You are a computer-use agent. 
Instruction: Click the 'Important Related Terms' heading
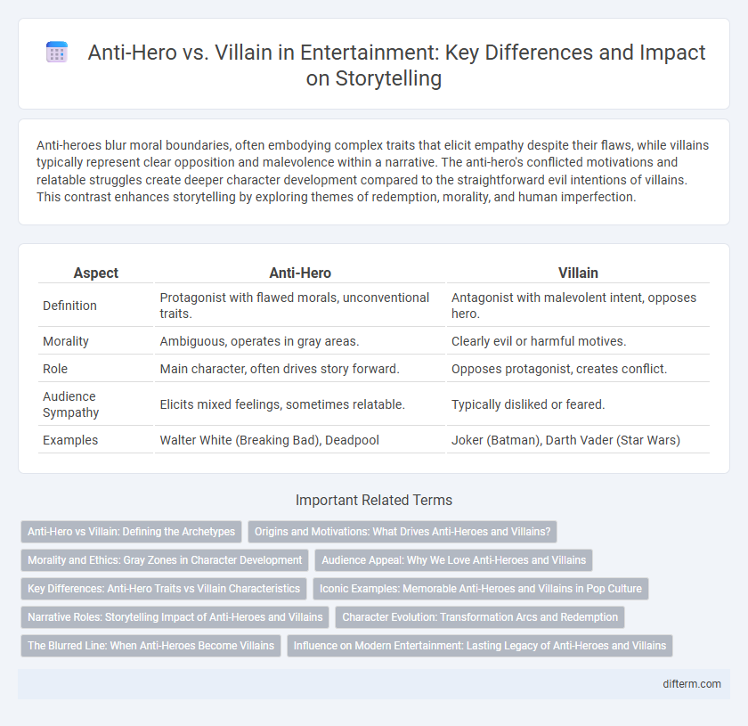coord(373,501)
